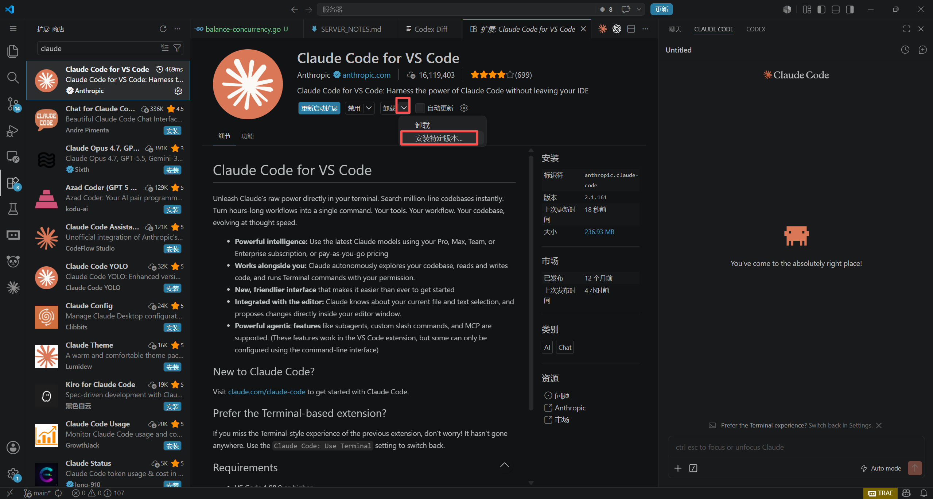Viewport: 933px width, 499px height.
Task: Click 问题 resource link
Action: (x=561, y=395)
